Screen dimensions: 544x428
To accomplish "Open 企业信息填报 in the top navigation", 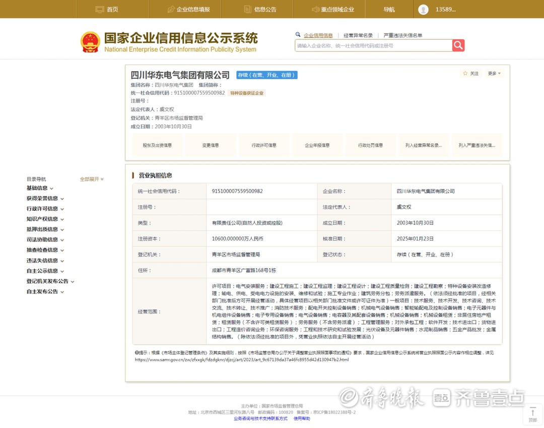I will (189, 10).
